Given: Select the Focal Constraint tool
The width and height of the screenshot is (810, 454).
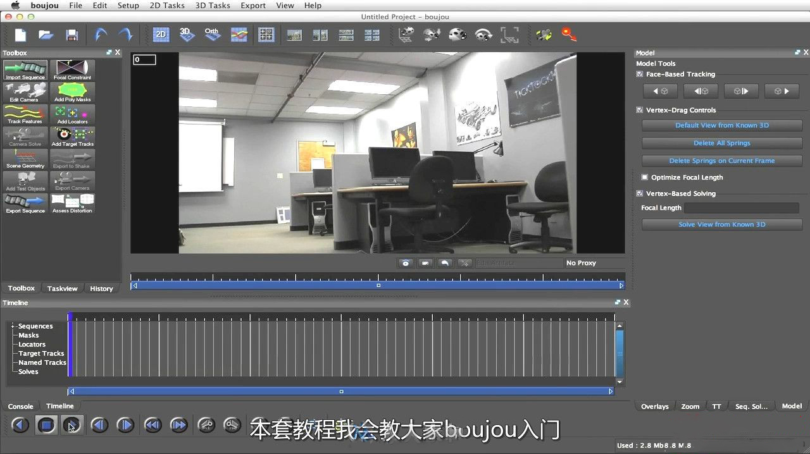Looking at the screenshot, I should point(72,70).
